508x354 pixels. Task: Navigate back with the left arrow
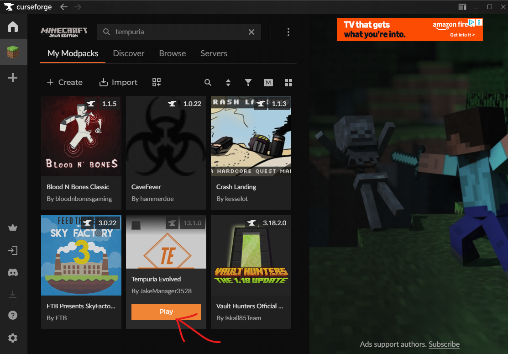pyautogui.click(x=64, y=7)
